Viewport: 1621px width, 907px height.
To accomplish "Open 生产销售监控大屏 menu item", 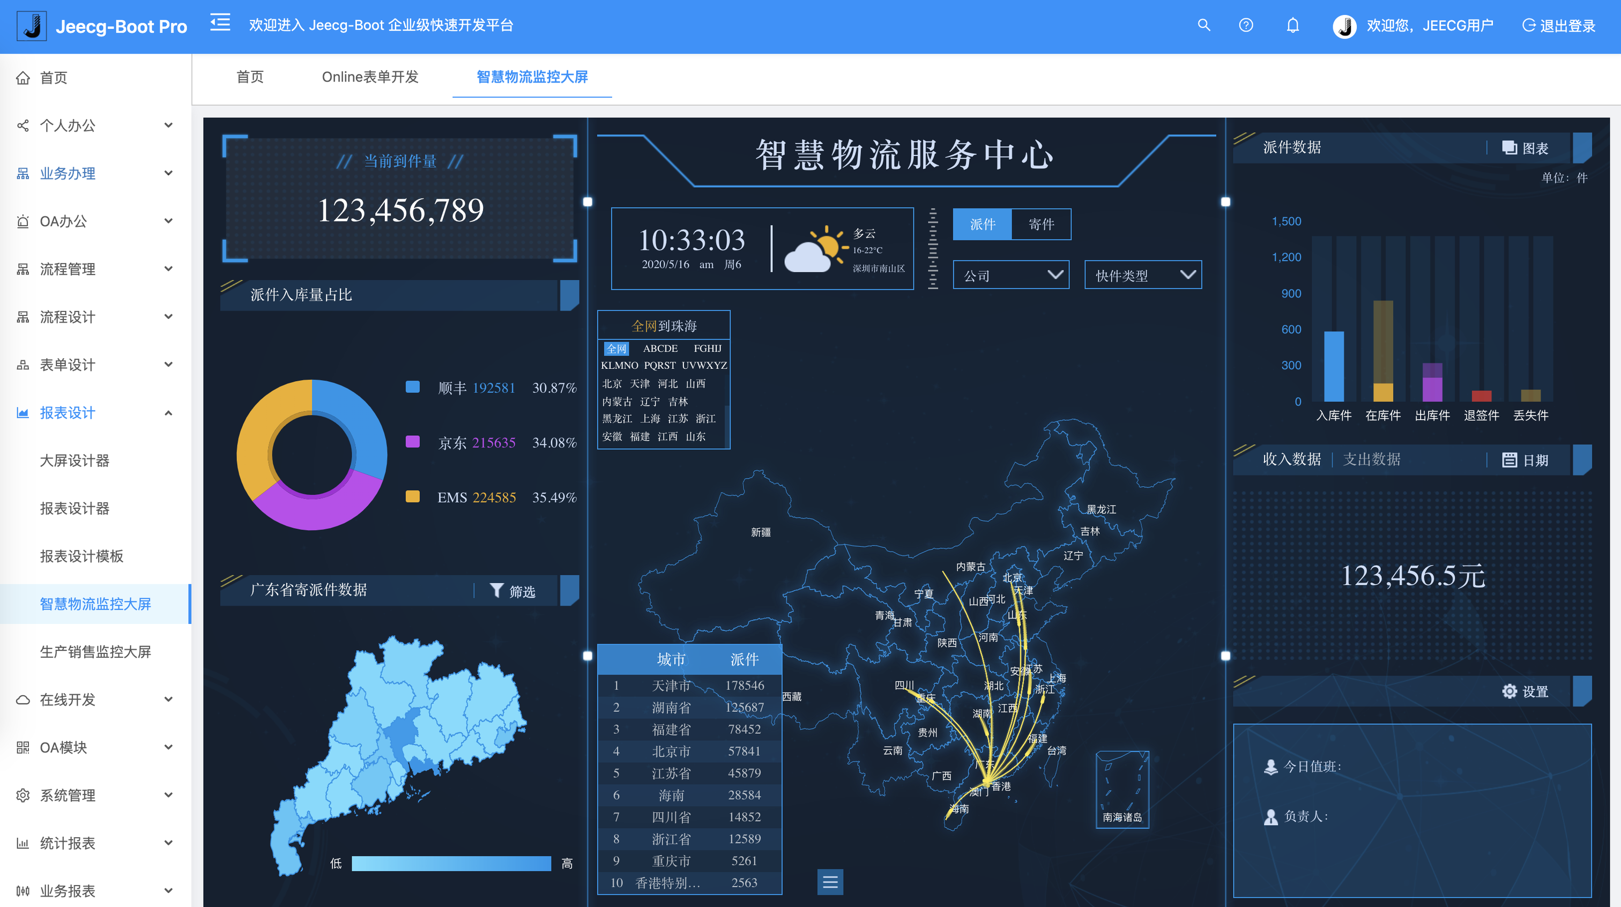I will [95, 651].
